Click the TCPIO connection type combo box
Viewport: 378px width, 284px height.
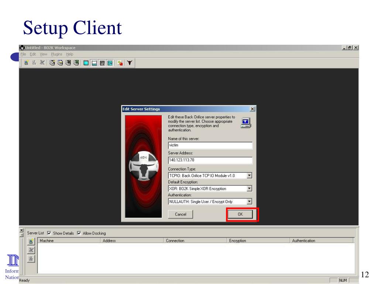pyautogui.click(x=210, y=176)
